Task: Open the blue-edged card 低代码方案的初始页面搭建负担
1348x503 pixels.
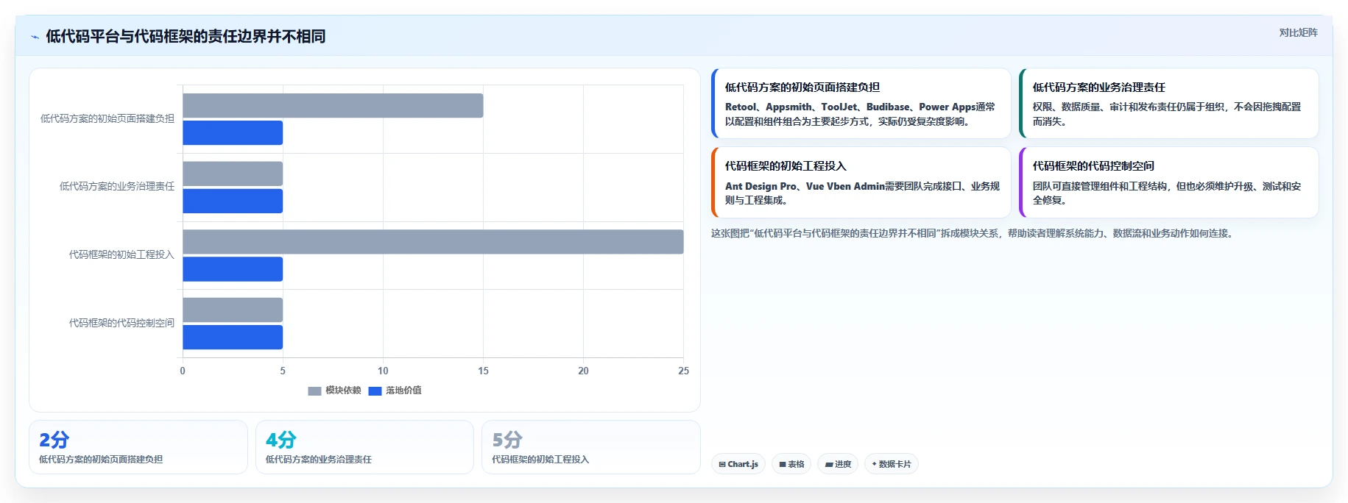Action: [x=861, y=103]
